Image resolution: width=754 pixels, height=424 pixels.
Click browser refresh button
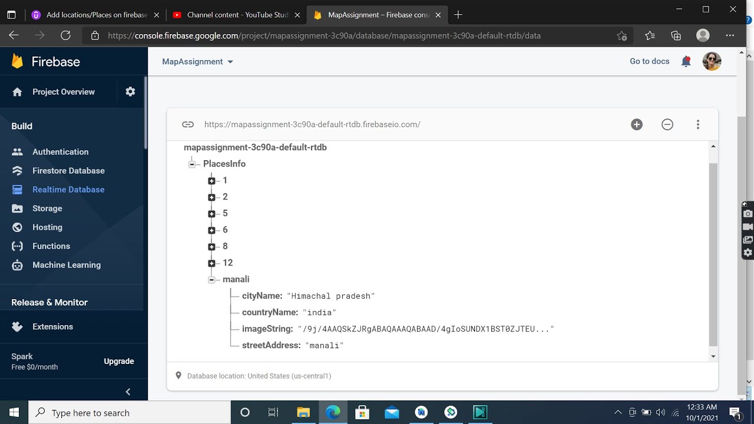click(x=65, y=35)
